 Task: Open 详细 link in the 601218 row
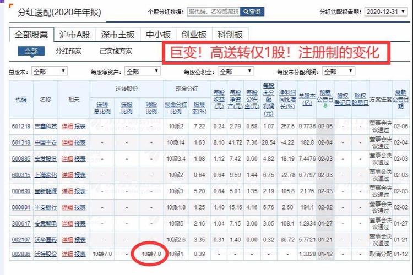click(x=67, y=127)
